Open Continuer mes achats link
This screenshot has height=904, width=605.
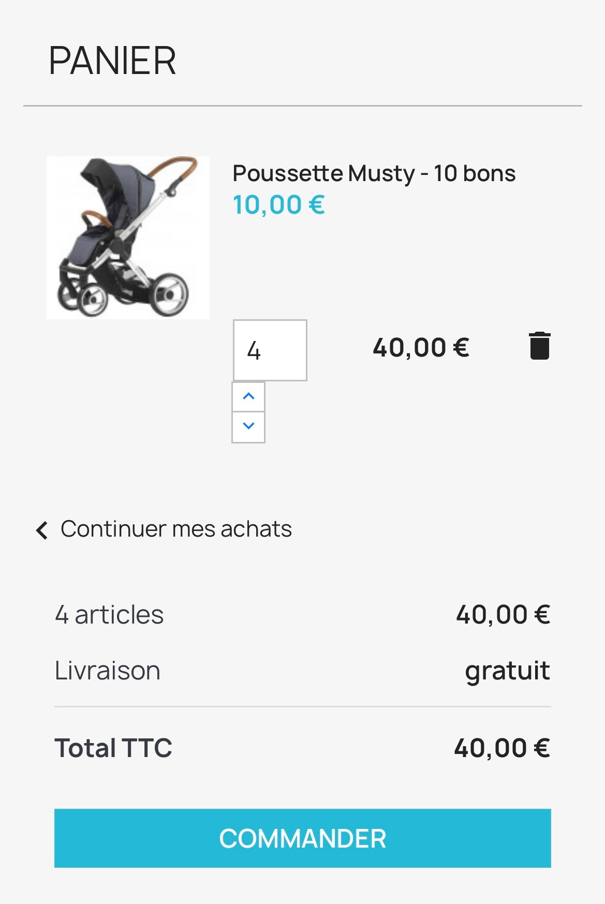pyautogui.click(x=175, y=529)
